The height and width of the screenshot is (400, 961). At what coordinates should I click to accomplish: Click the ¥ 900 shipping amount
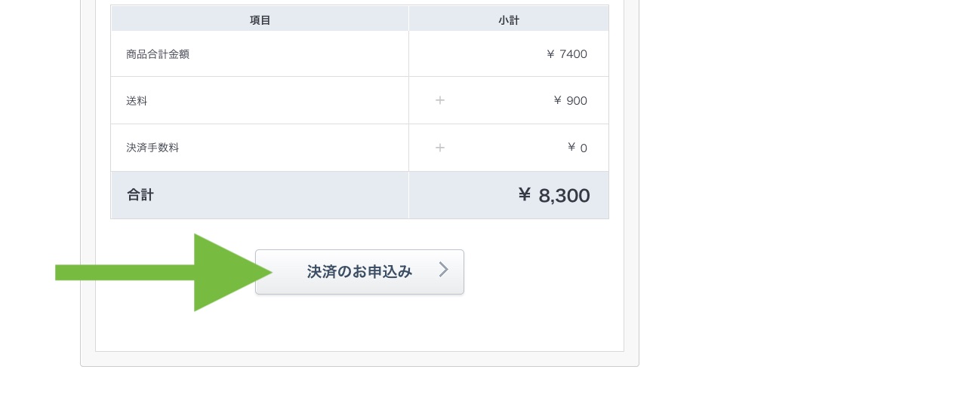[570, 101]
